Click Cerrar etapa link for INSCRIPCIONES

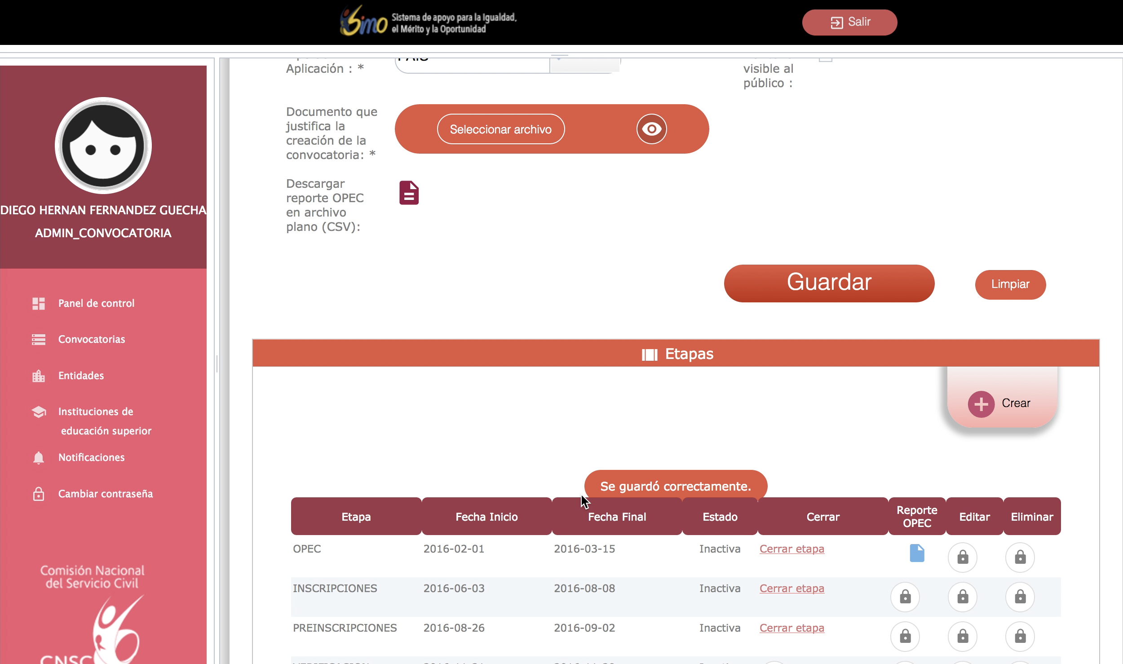click(791, 588)
